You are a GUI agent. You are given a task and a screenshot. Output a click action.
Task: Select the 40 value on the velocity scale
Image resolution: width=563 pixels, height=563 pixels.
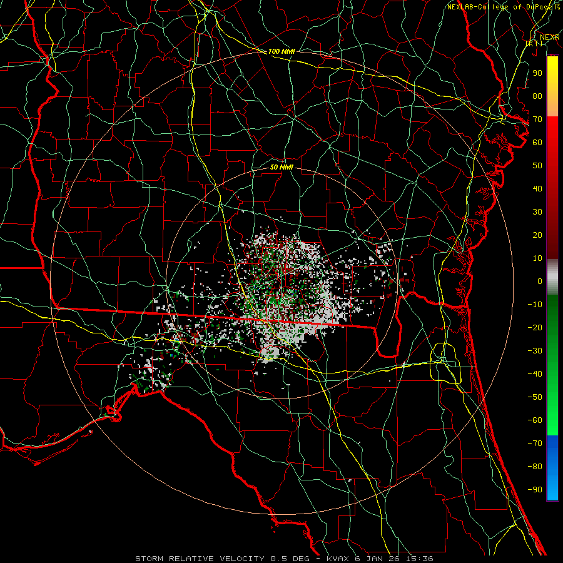click(x=537, y=189)
